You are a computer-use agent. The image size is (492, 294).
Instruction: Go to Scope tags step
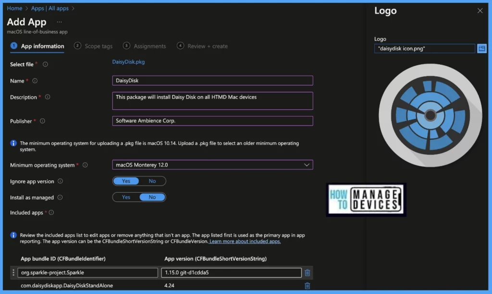(x=93, y=47)
